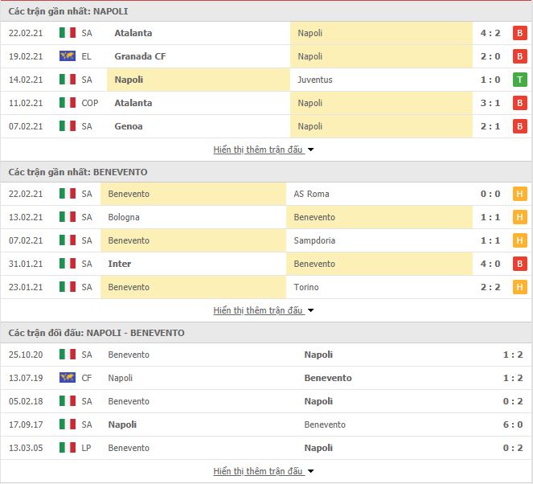Click the orange H badge for Benevento vs Torino

pyautogui.click(x=520, y=287)
